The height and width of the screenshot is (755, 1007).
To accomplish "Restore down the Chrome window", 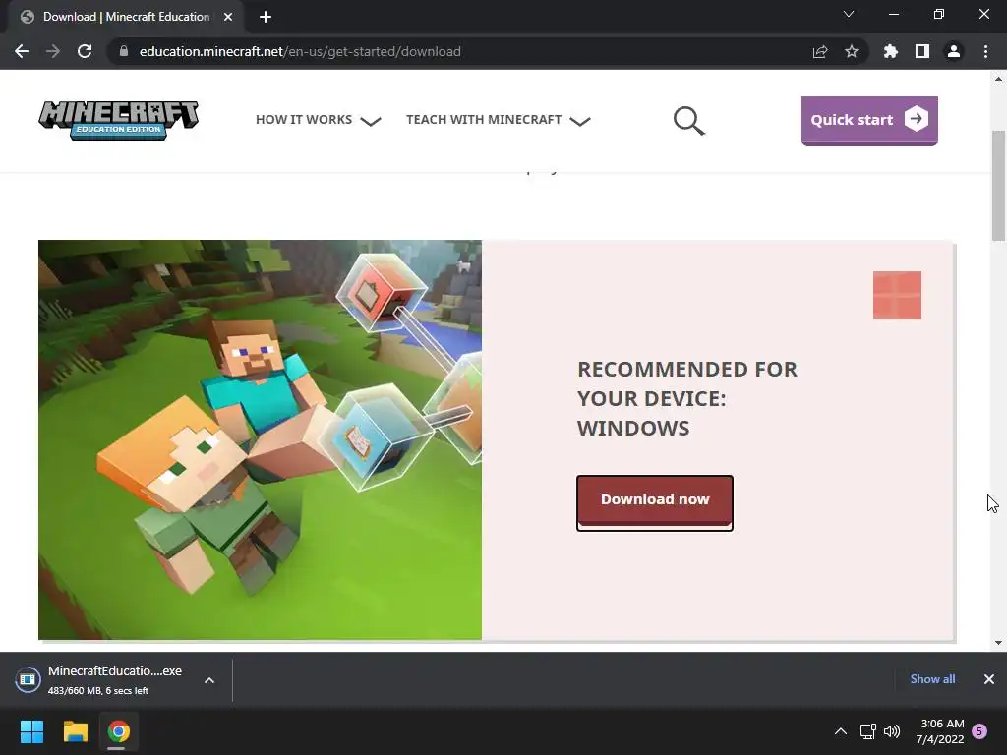I will click(x=939, y=14).
